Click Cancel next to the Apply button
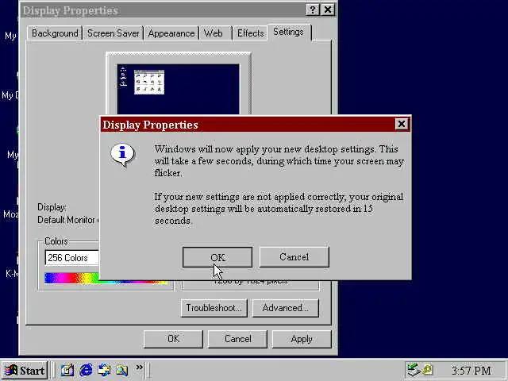Screen dimensions: 508x381 click(x=237, y=339)
